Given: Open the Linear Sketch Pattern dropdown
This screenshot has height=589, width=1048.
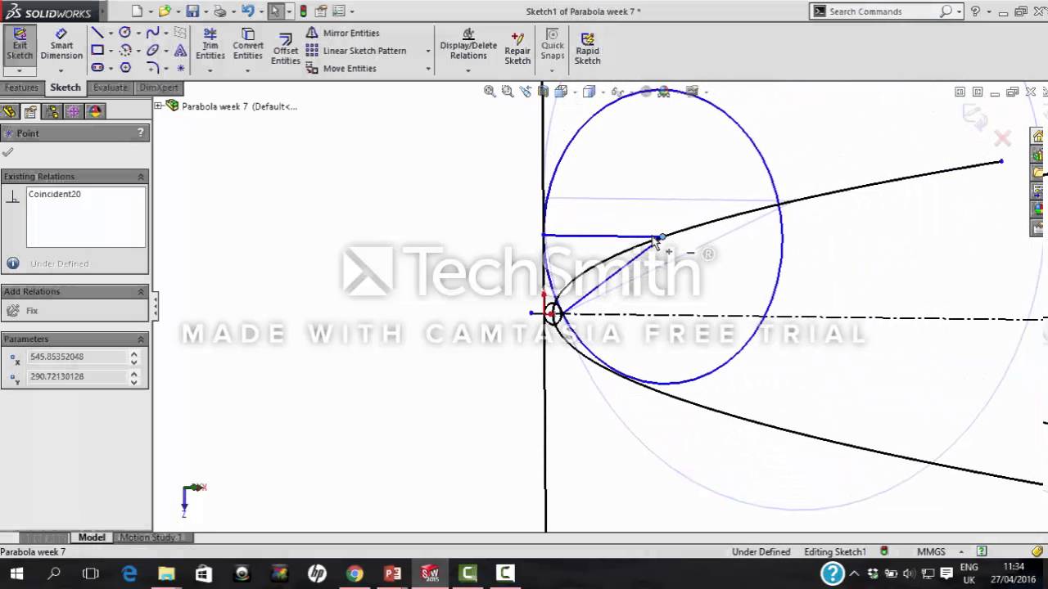Looking at the screenshot, I should (x=427, y=51).
